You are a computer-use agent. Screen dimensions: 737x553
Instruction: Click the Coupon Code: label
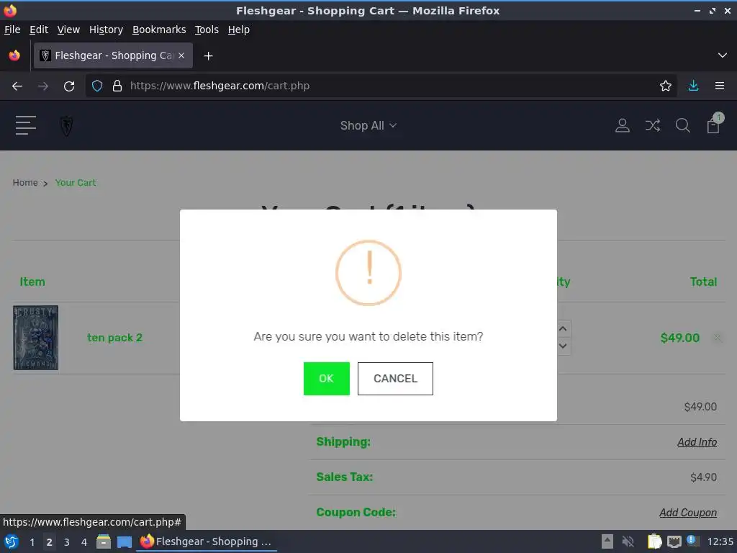pyautogui.click(x=356, y=512)
